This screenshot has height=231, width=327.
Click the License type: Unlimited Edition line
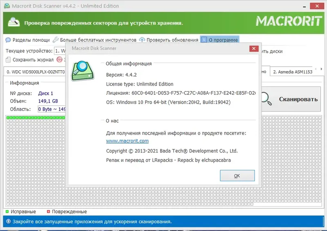point(140,84)
